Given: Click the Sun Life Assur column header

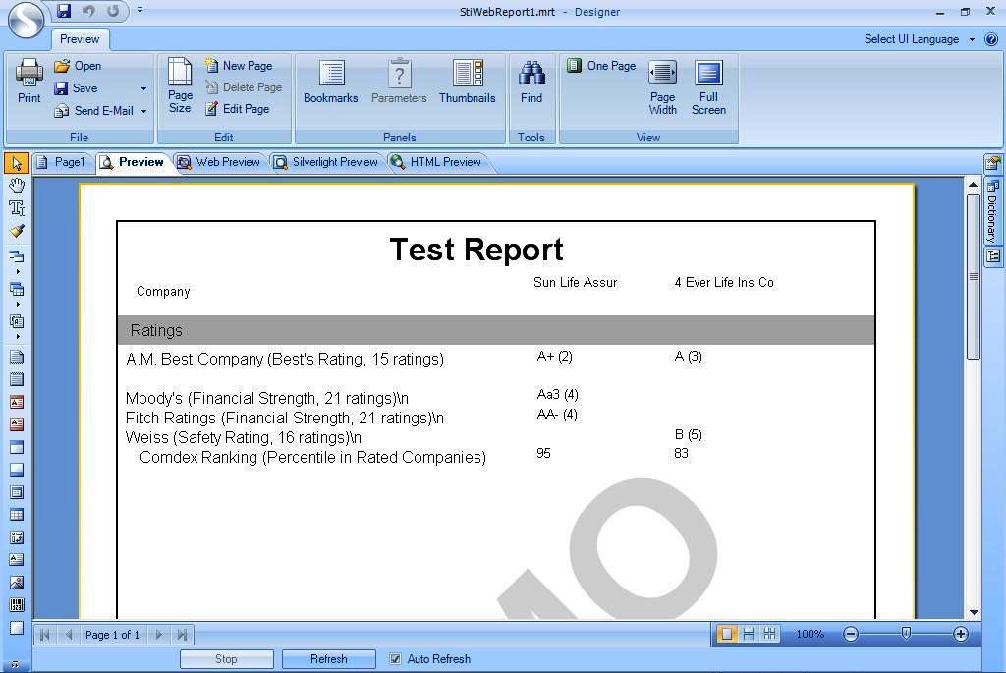Looking at the screenshot, I should (575, 282).
